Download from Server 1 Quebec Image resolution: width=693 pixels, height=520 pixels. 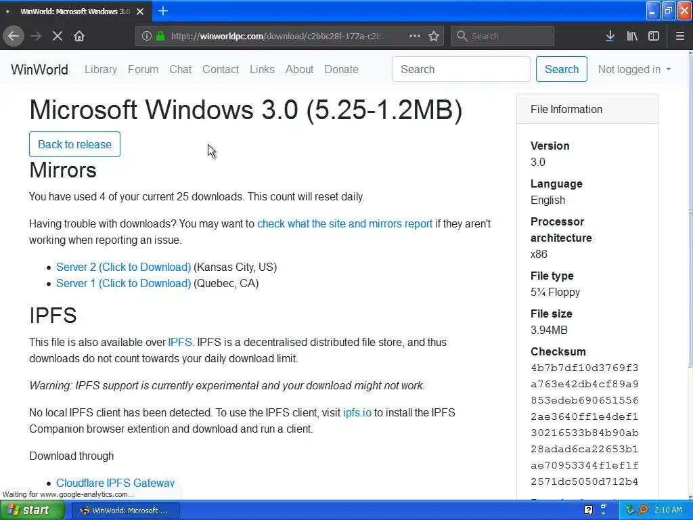[x=123, y=284]
